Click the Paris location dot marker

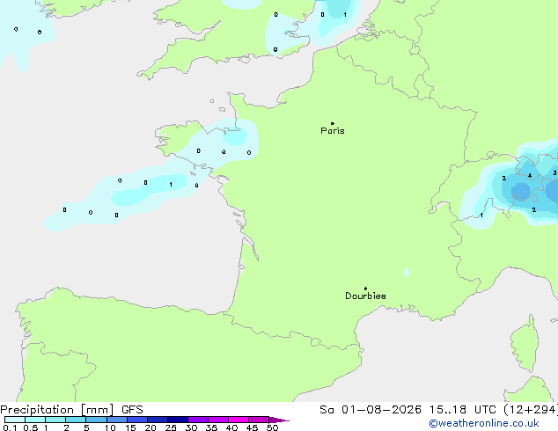point(333,123)
